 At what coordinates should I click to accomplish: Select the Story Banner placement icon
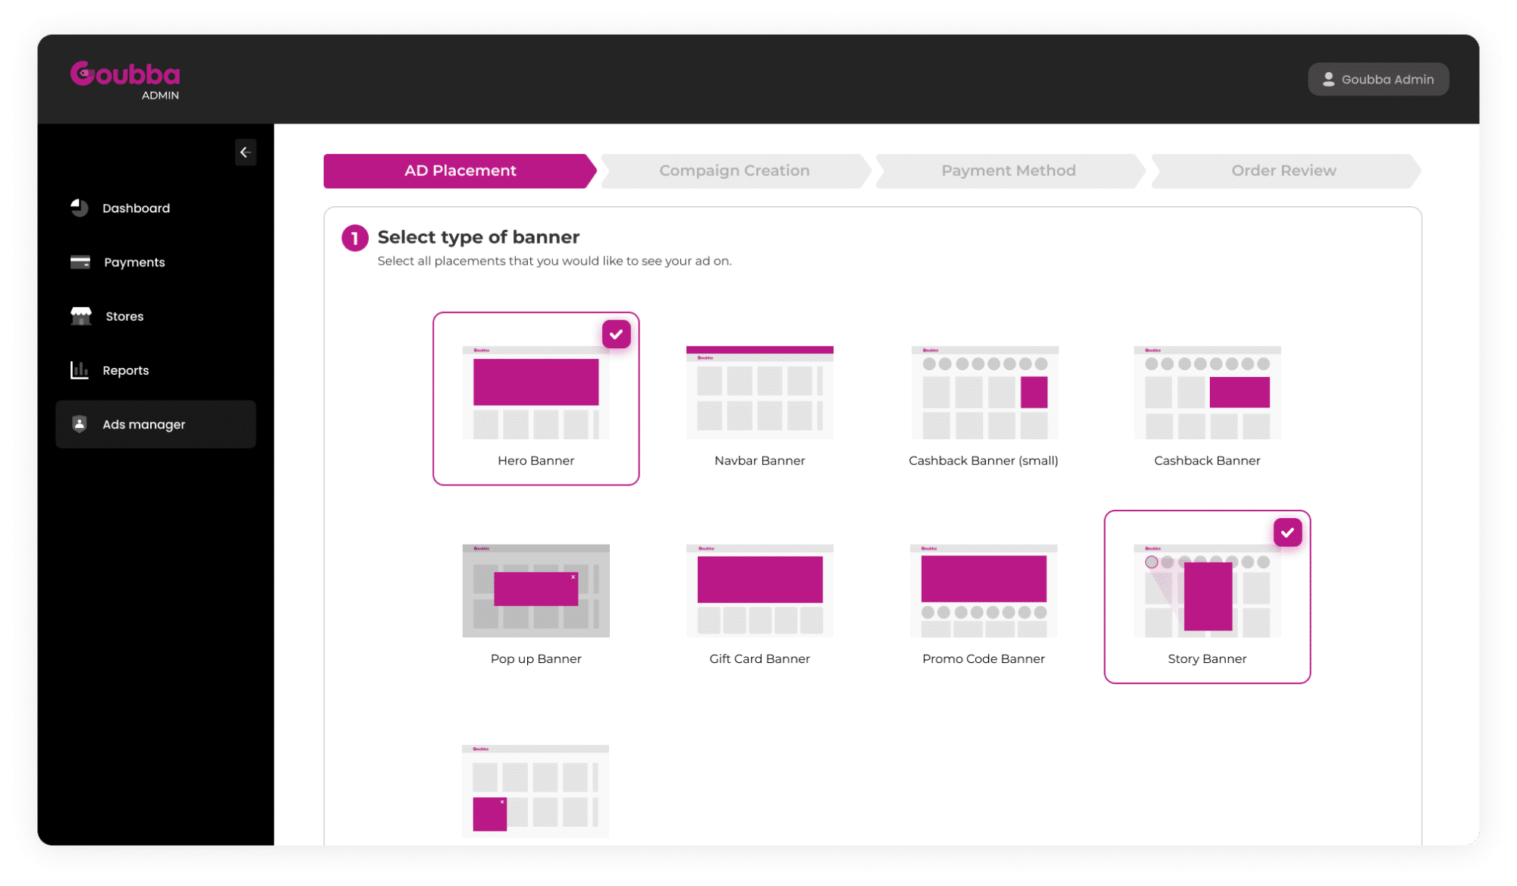click(1206, 589)
